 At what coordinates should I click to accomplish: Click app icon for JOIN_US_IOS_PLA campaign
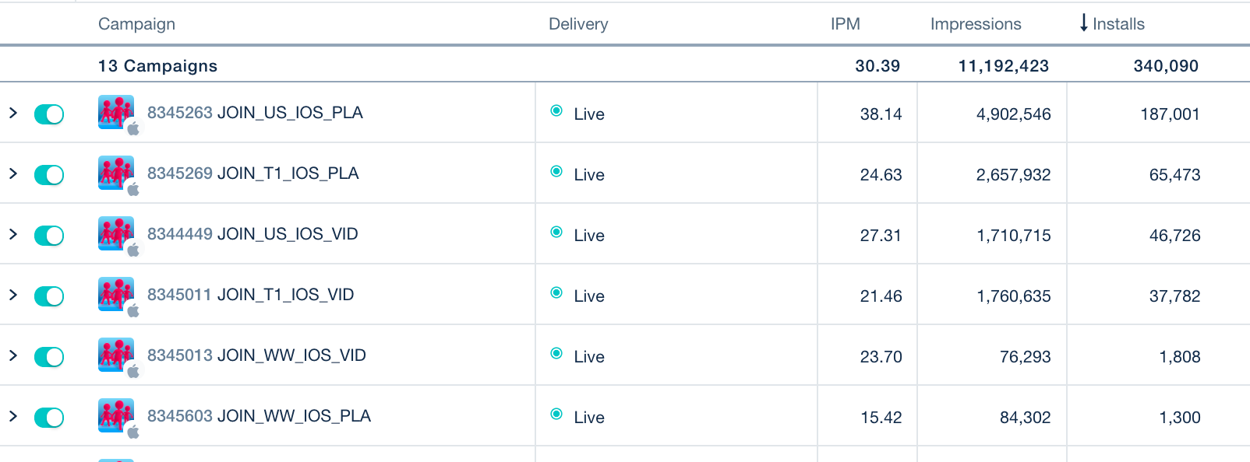click(x=116, y=112)
